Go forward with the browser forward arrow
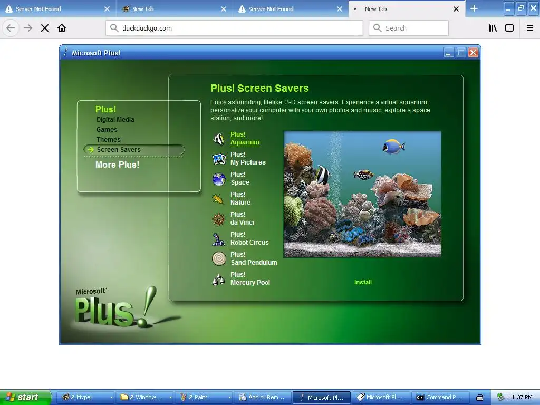This screenshot has height=405, width=540. pos(28,28)
